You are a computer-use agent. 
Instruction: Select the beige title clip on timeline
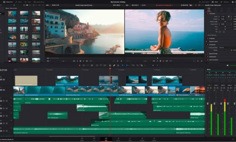(x=26, y=80)
